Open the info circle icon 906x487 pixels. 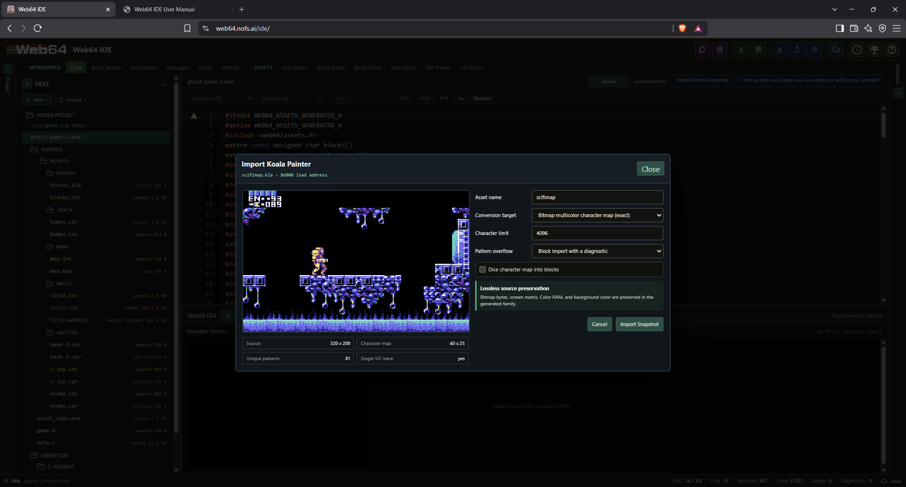coord(857,50)
